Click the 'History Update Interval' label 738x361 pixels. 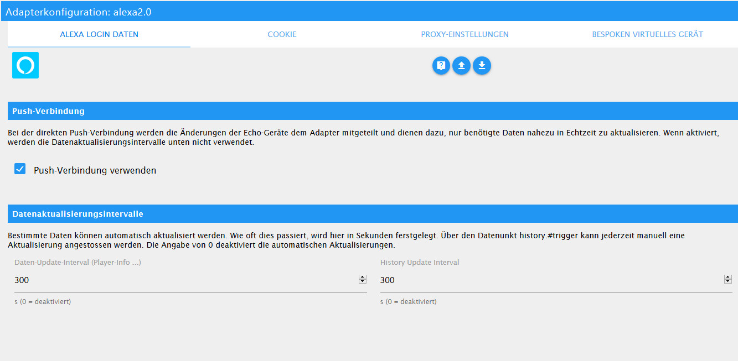(x=420, y=263)
